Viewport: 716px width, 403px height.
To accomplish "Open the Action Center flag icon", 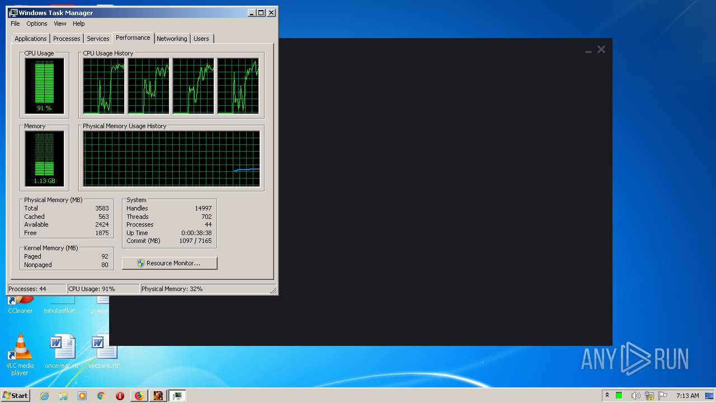I will point(663,396).
